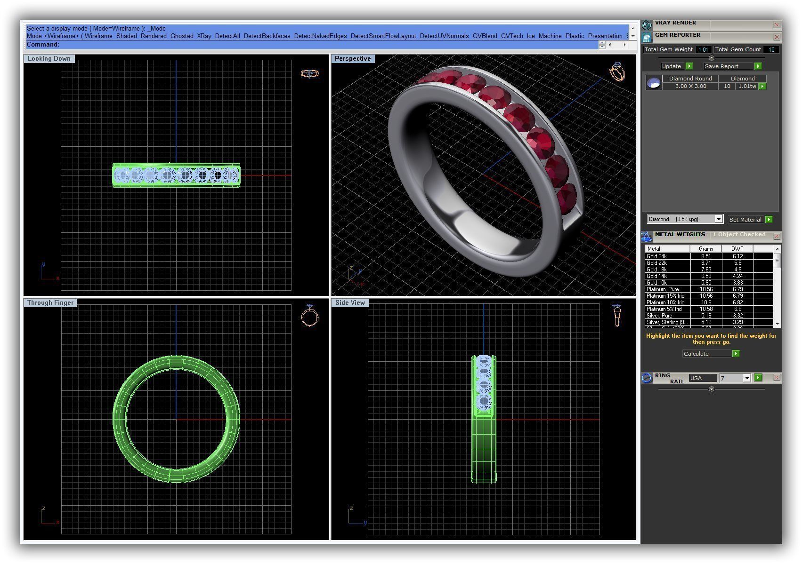Choose DetectNakedEdges mode option
The image size is (802, 564).
pos(320,36)
